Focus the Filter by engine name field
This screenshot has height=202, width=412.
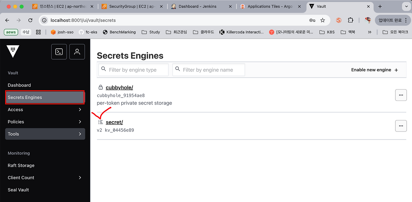pos(209,70)
